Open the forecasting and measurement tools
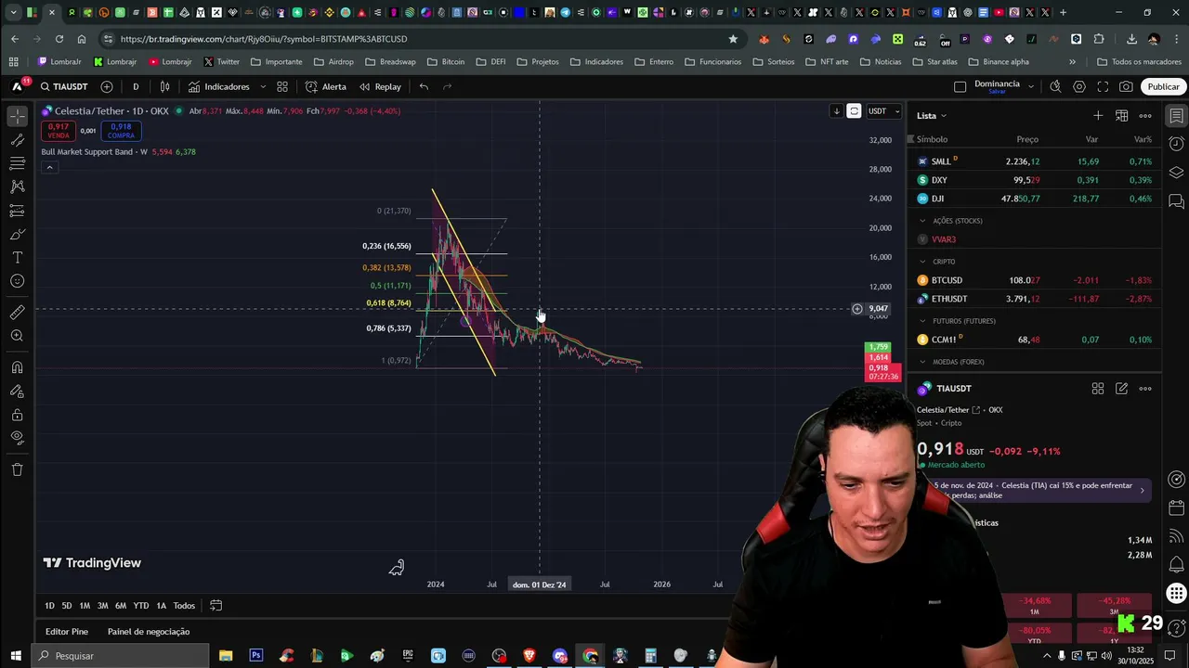 pyautogui.click(x=17, y=211)
